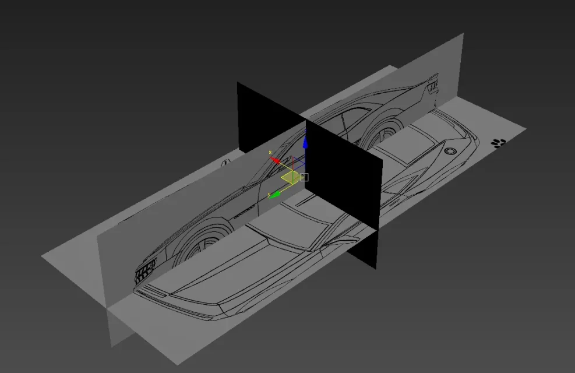The height and width of the screenshot is (373, 575).
Task: Click the front grille on the side-view blueprint
Action: click(x=144, y=270)
